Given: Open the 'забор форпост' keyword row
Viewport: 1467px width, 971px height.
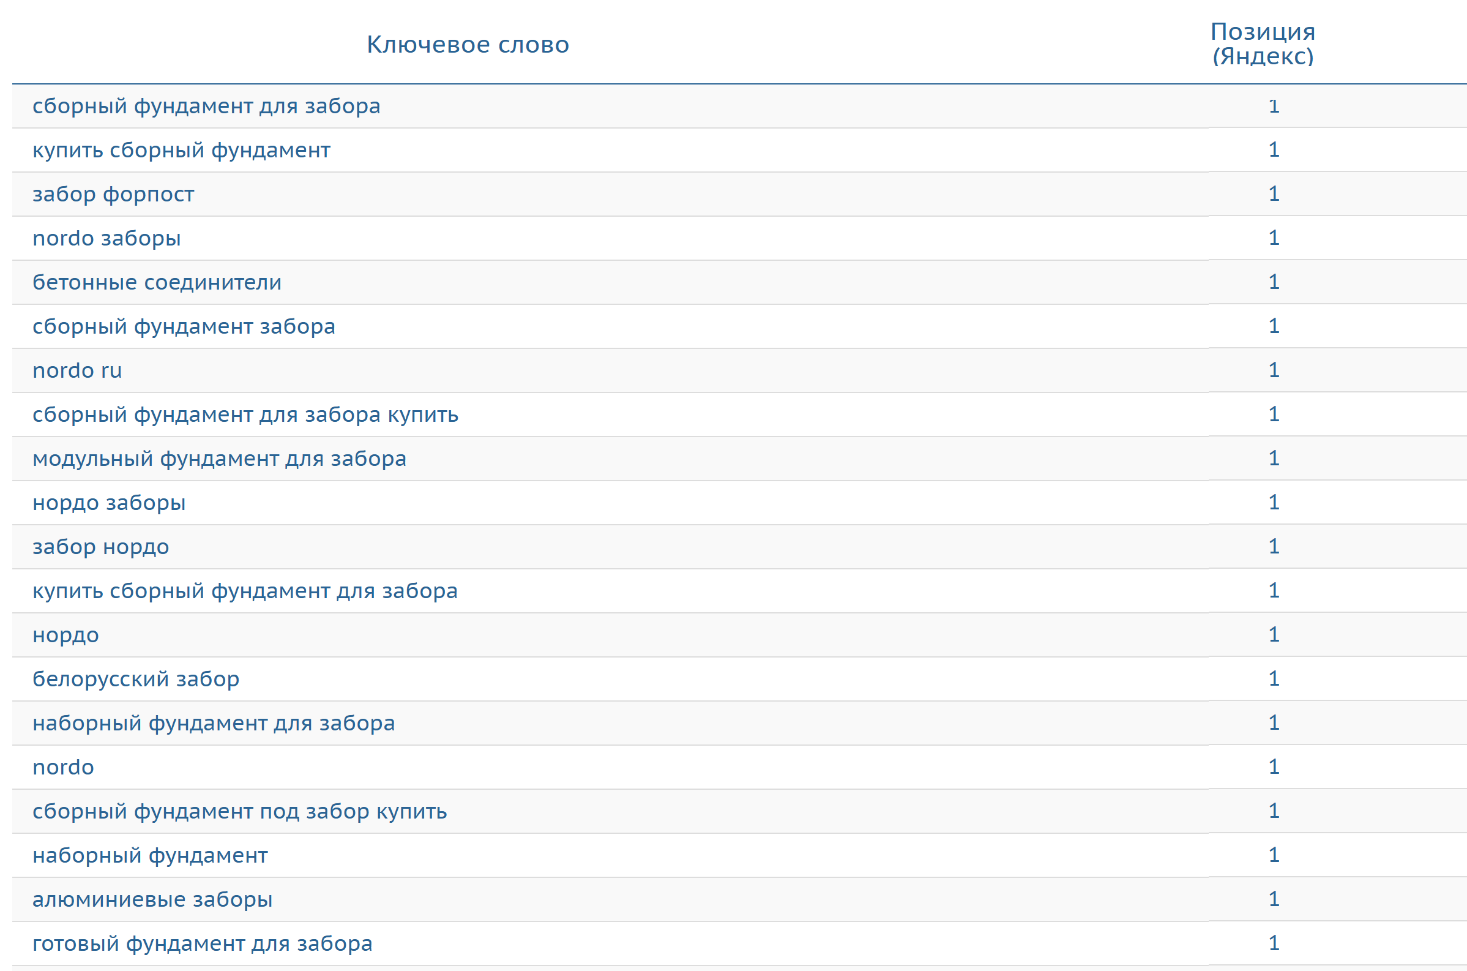Looking at the screenshot, I should point(113,195).
